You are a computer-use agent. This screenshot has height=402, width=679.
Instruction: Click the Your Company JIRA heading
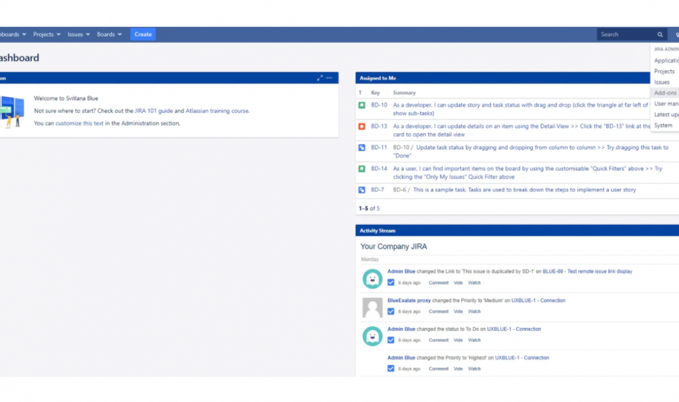393,246
